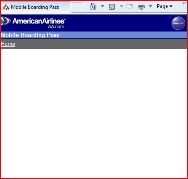Screen dimensions: 188x179
Task: Print the page using printer icon
Action: [x=141, y=6]
